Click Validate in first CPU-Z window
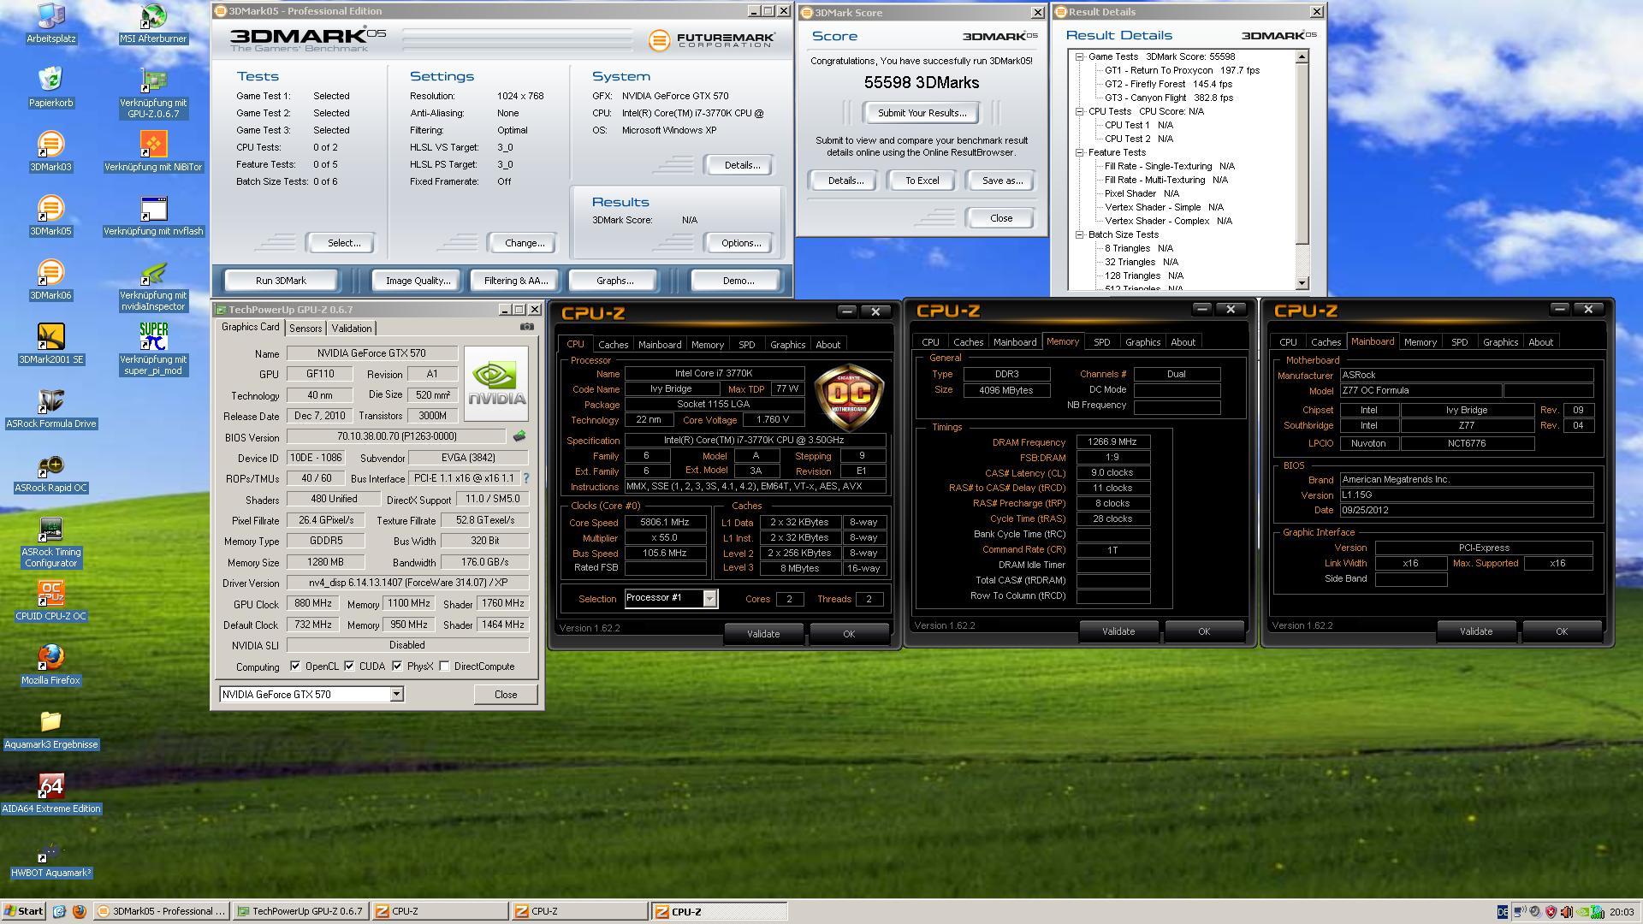 762,634
